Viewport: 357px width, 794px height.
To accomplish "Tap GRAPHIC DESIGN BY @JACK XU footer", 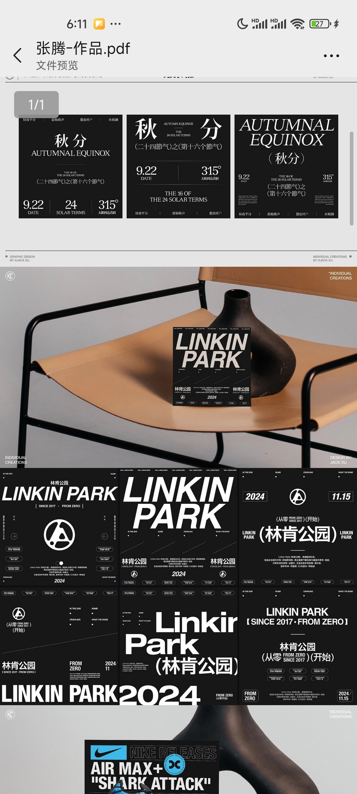I will 22,258.
